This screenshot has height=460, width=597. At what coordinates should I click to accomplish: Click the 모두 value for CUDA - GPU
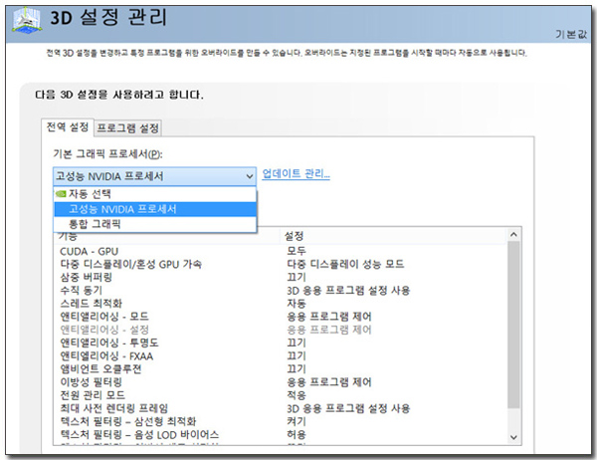(x=297, y=251)
